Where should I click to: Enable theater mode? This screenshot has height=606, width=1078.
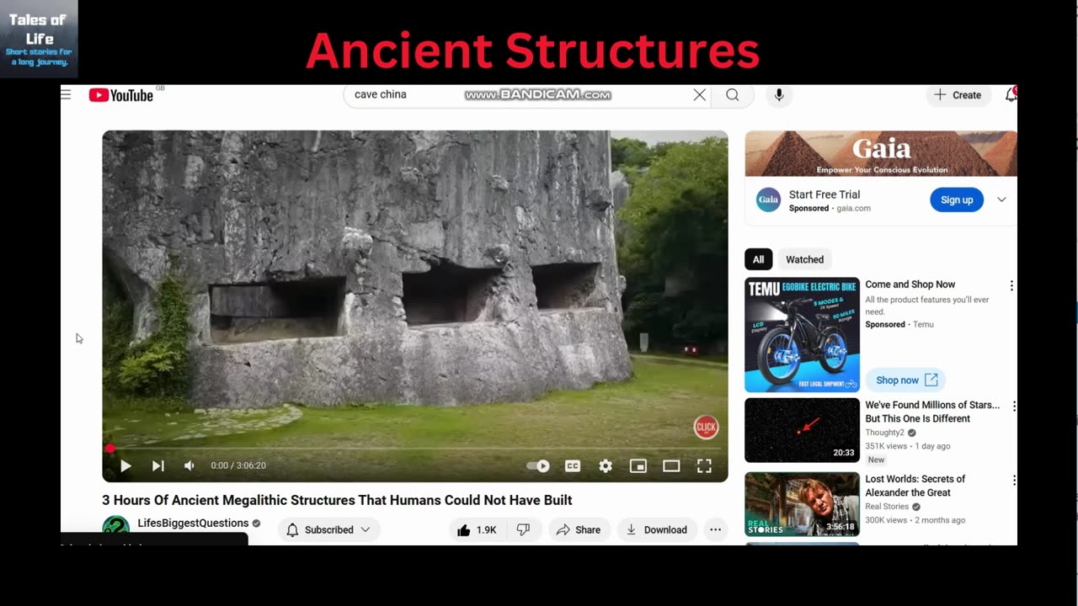click(671, 465)
